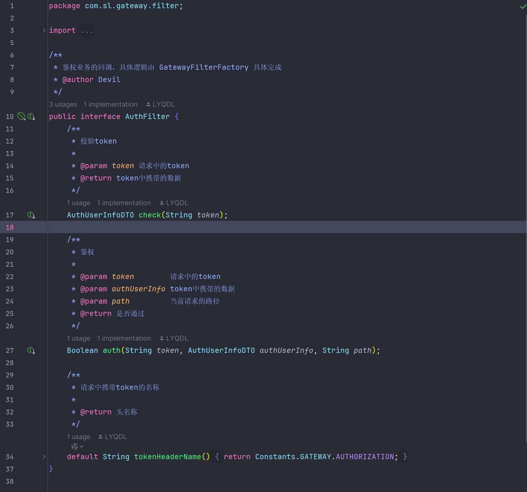
Task: Click the no-usages gutter icon on line 10
Action: click(x=21, y=116)
